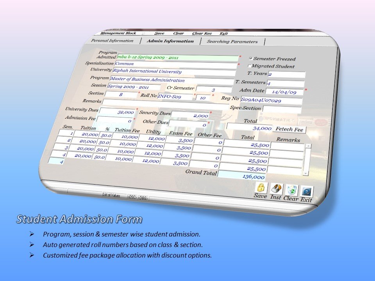Click the Session field Spring 2009 - 2011
This screenshot has height=281, width=375.
pos(134,87)
